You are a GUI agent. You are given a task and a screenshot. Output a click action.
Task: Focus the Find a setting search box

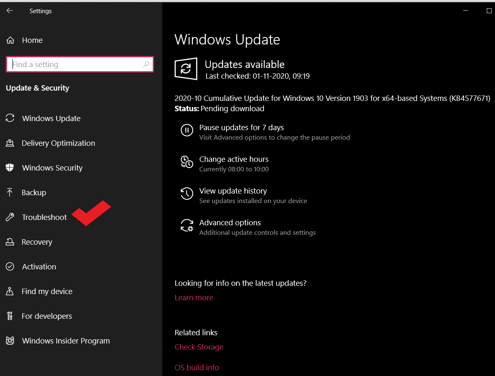click(80, 64)
